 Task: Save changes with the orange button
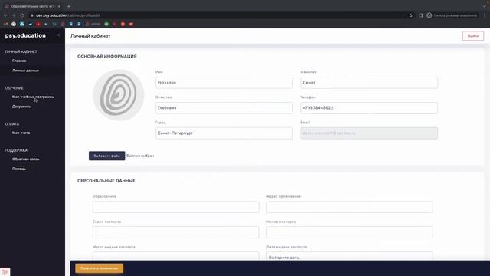tap(100, 268)
